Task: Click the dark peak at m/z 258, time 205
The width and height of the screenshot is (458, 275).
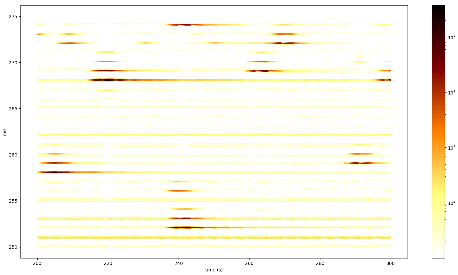Action: 55,172
